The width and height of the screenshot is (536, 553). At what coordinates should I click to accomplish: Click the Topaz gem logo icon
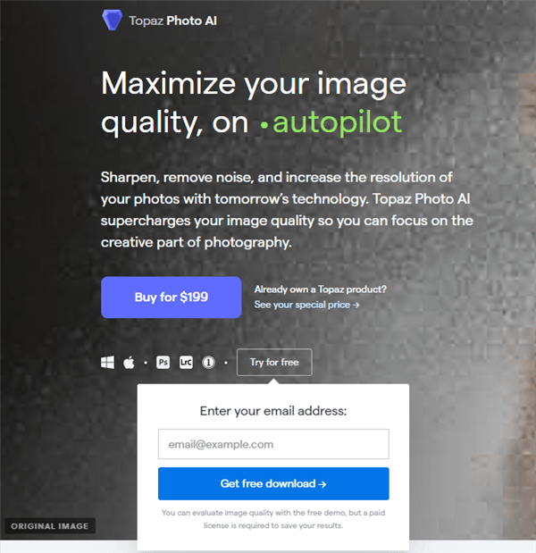pos(113,20)
